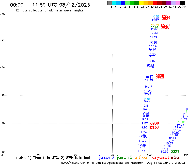Click the '-30' latitude axis label
The width and height of the screenshot is (188, 165).
pos(2,14)
